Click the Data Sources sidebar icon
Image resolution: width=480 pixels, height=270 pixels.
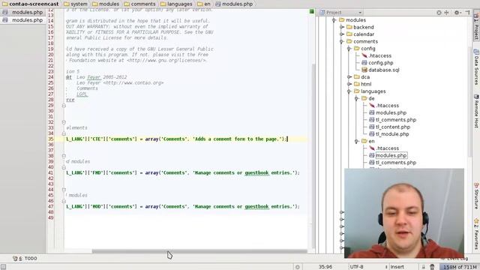(x=476, y=52)
